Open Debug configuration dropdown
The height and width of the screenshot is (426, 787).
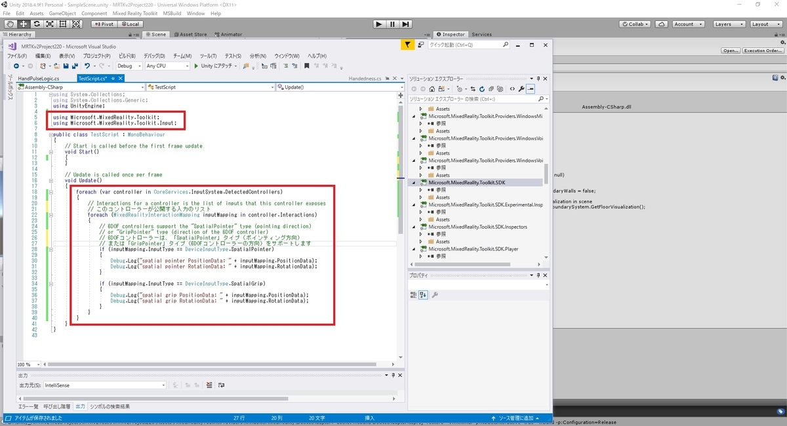click(x=129, y=66)
